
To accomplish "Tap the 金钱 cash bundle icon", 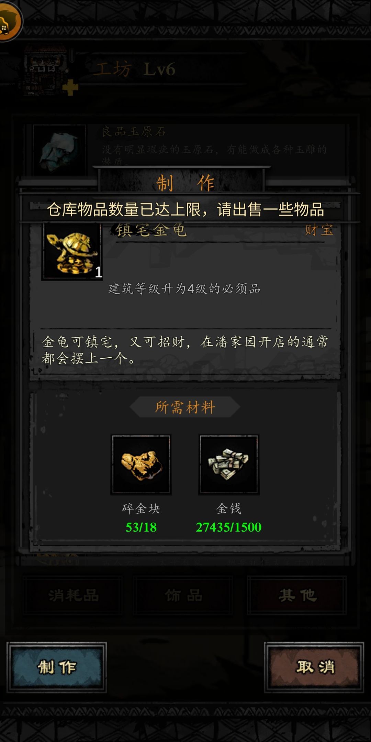I will pyautogui.click(x=229, y=465).
